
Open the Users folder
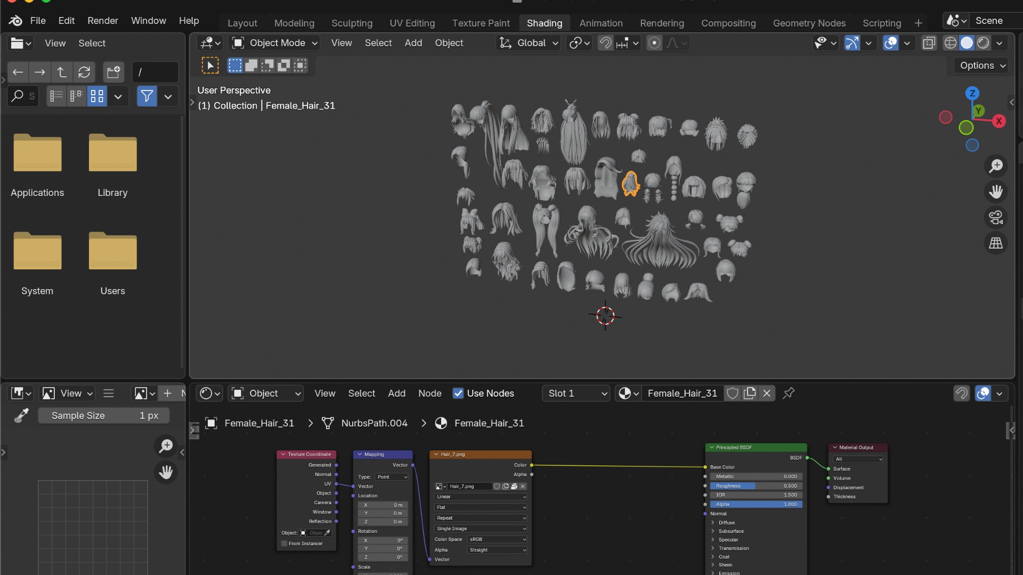(x=112, y=264)
